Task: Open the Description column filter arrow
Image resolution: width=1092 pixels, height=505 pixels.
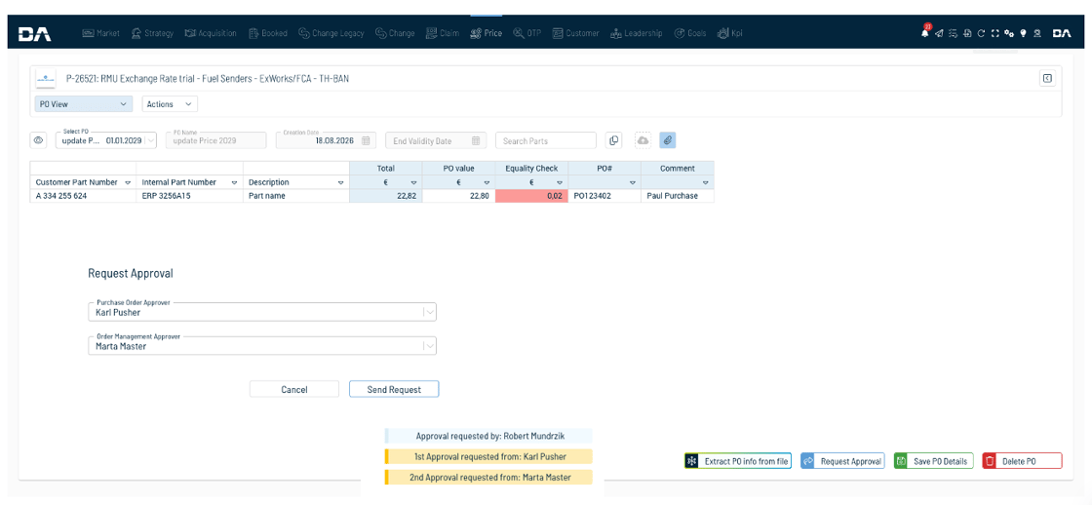Action: (x=340, y=182)
